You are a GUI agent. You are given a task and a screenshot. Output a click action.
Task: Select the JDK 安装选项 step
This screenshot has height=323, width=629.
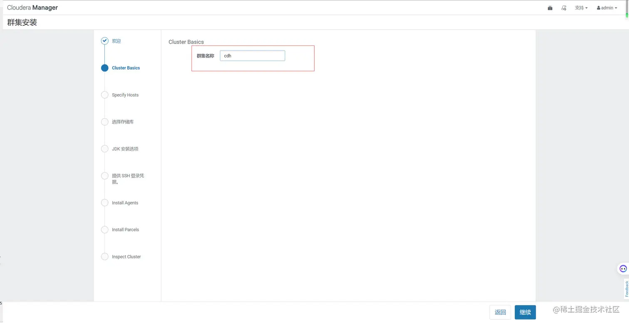click(x=125, y=149)
